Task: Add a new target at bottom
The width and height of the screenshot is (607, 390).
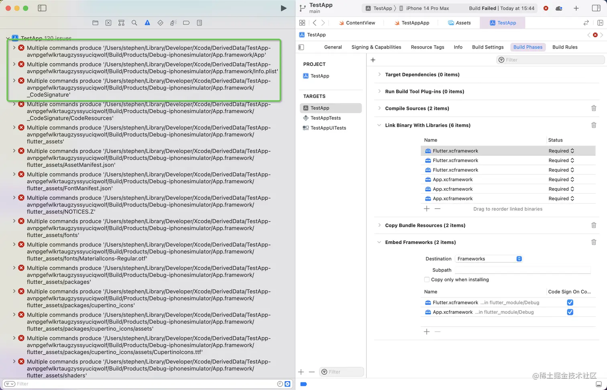Action: (x=301, y=372)
